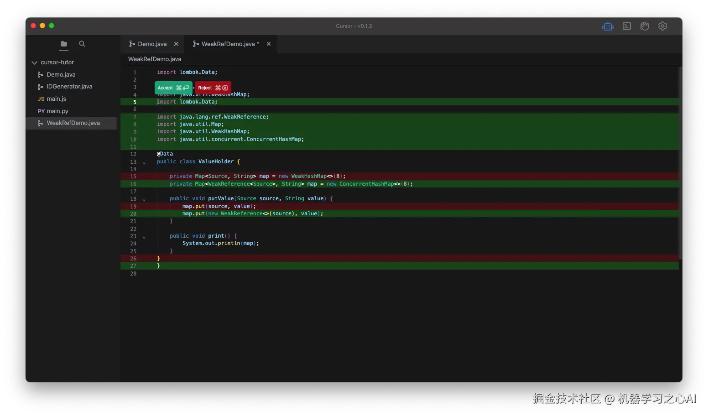Viewport: 708px width, 416px height.
Task: Click the wave hand icon in titlebar
Action: [645, 26]
